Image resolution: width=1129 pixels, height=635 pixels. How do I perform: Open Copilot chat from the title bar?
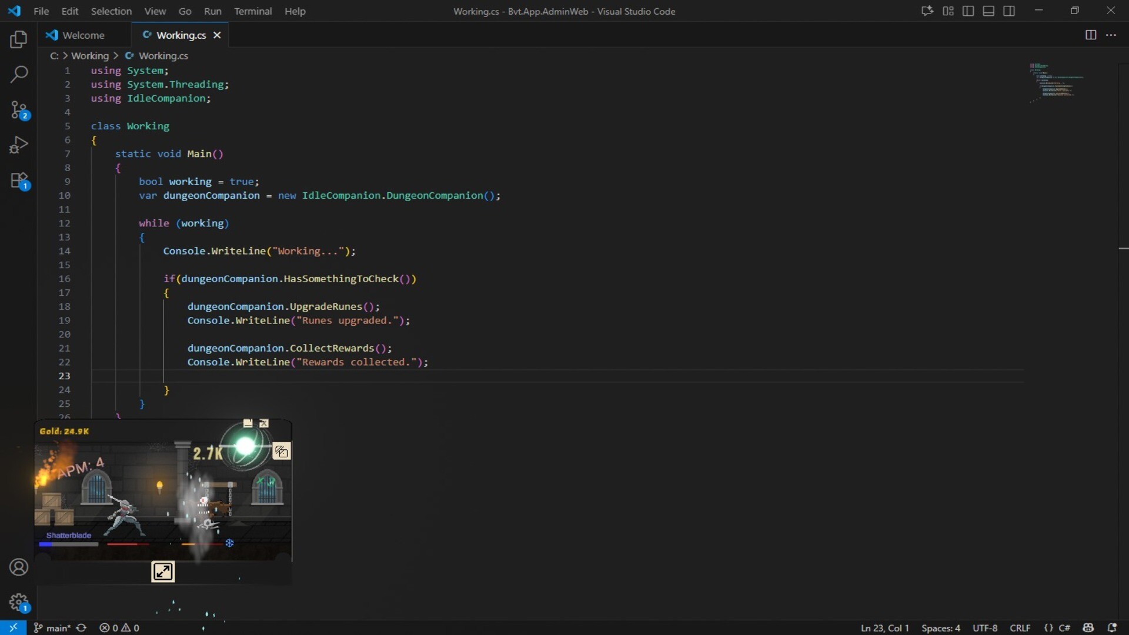[927, 11]
